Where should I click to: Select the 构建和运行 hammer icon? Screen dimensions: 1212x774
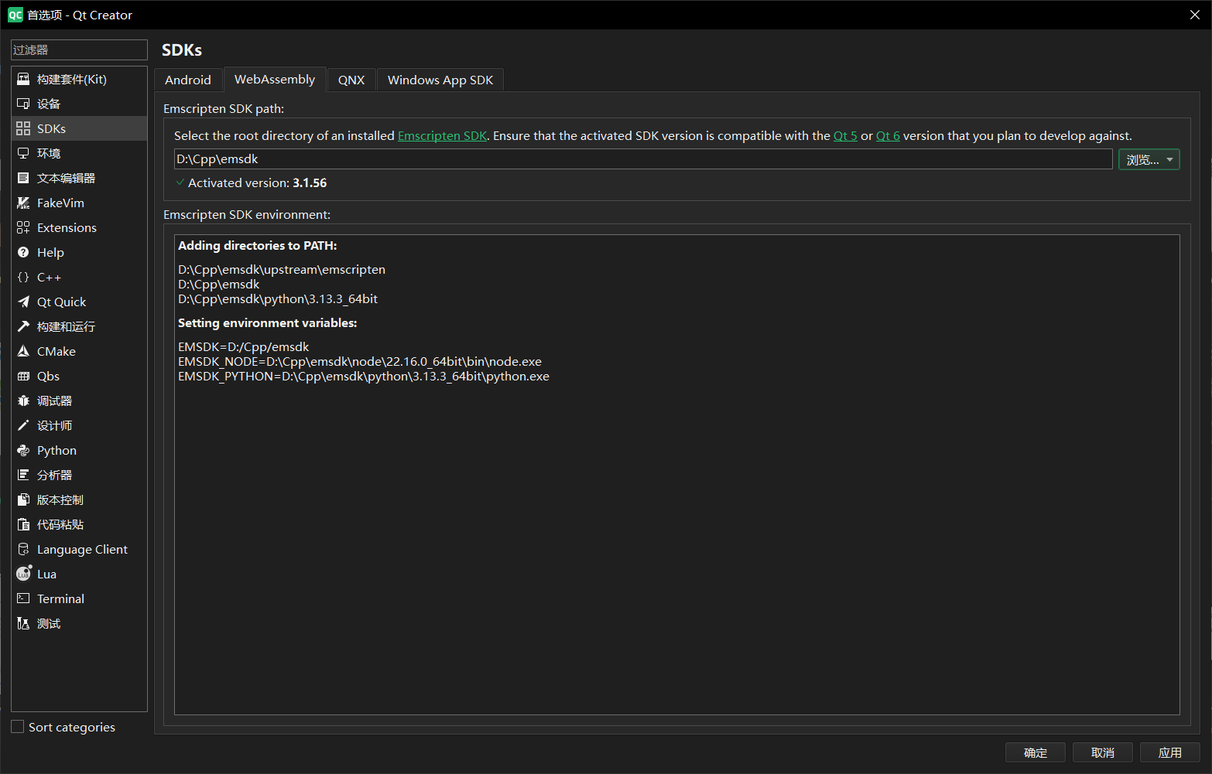[x=23, y=326]
